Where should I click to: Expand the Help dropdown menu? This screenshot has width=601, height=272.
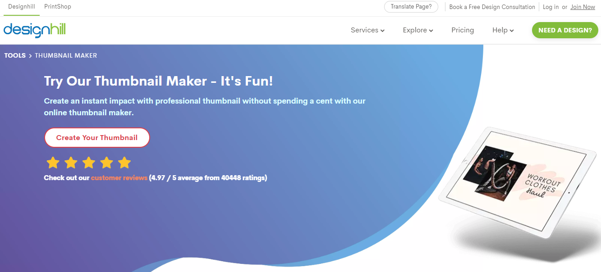point(503,30)
